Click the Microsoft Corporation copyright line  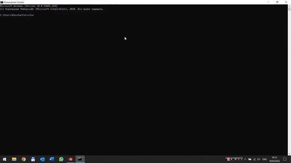coord(52,9)
